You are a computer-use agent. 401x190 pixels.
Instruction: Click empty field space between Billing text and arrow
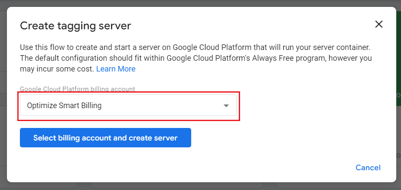point(164,106)
